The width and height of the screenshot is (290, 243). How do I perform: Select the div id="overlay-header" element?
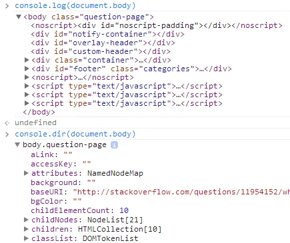coord(103,43)
